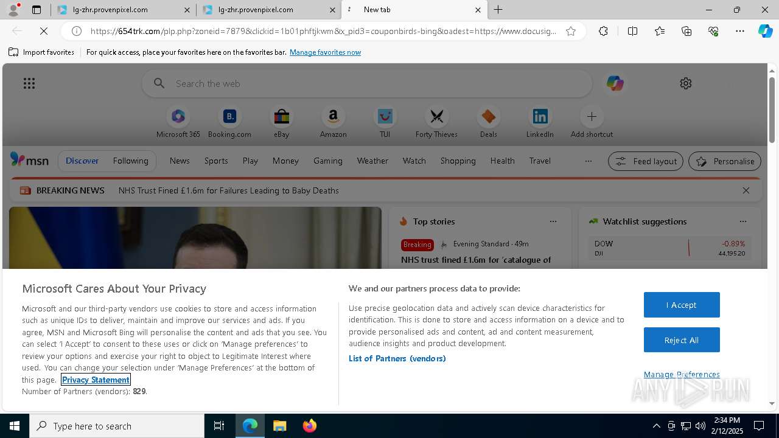Open News category in MSN menu

(x=180, y=161)
